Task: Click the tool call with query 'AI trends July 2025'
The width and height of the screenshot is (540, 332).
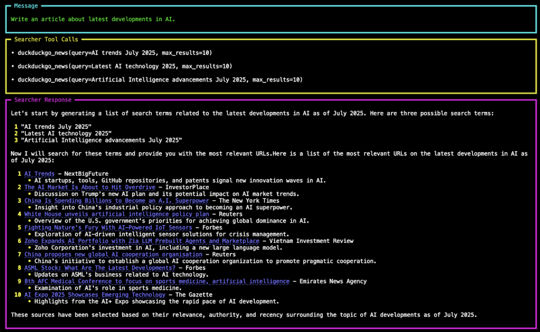Action: 114,53
